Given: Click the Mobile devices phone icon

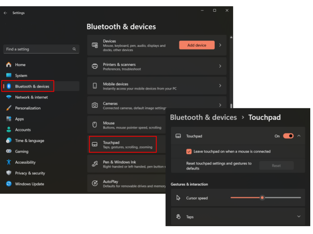Looking at the screenshot, I should [x=95, y=86].
